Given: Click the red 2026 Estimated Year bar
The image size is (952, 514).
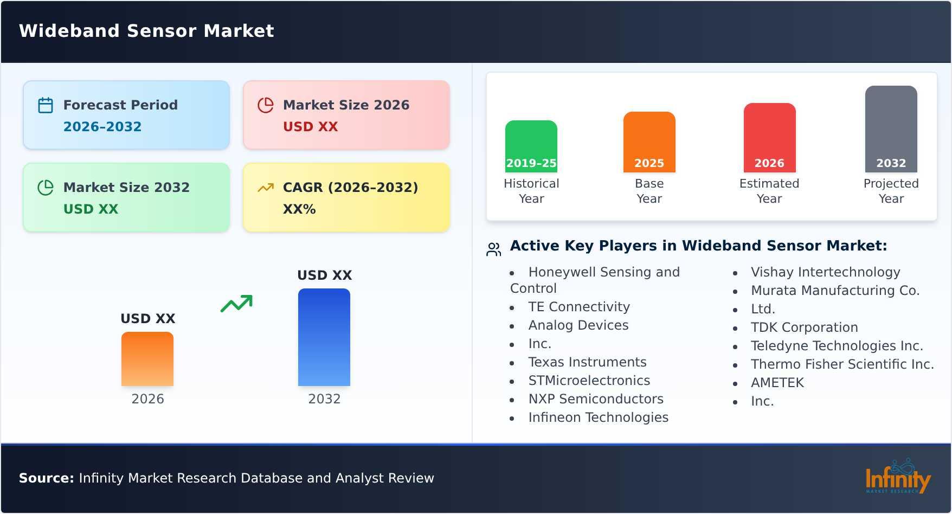Looking at the screenshot, I should pos(769,138).
